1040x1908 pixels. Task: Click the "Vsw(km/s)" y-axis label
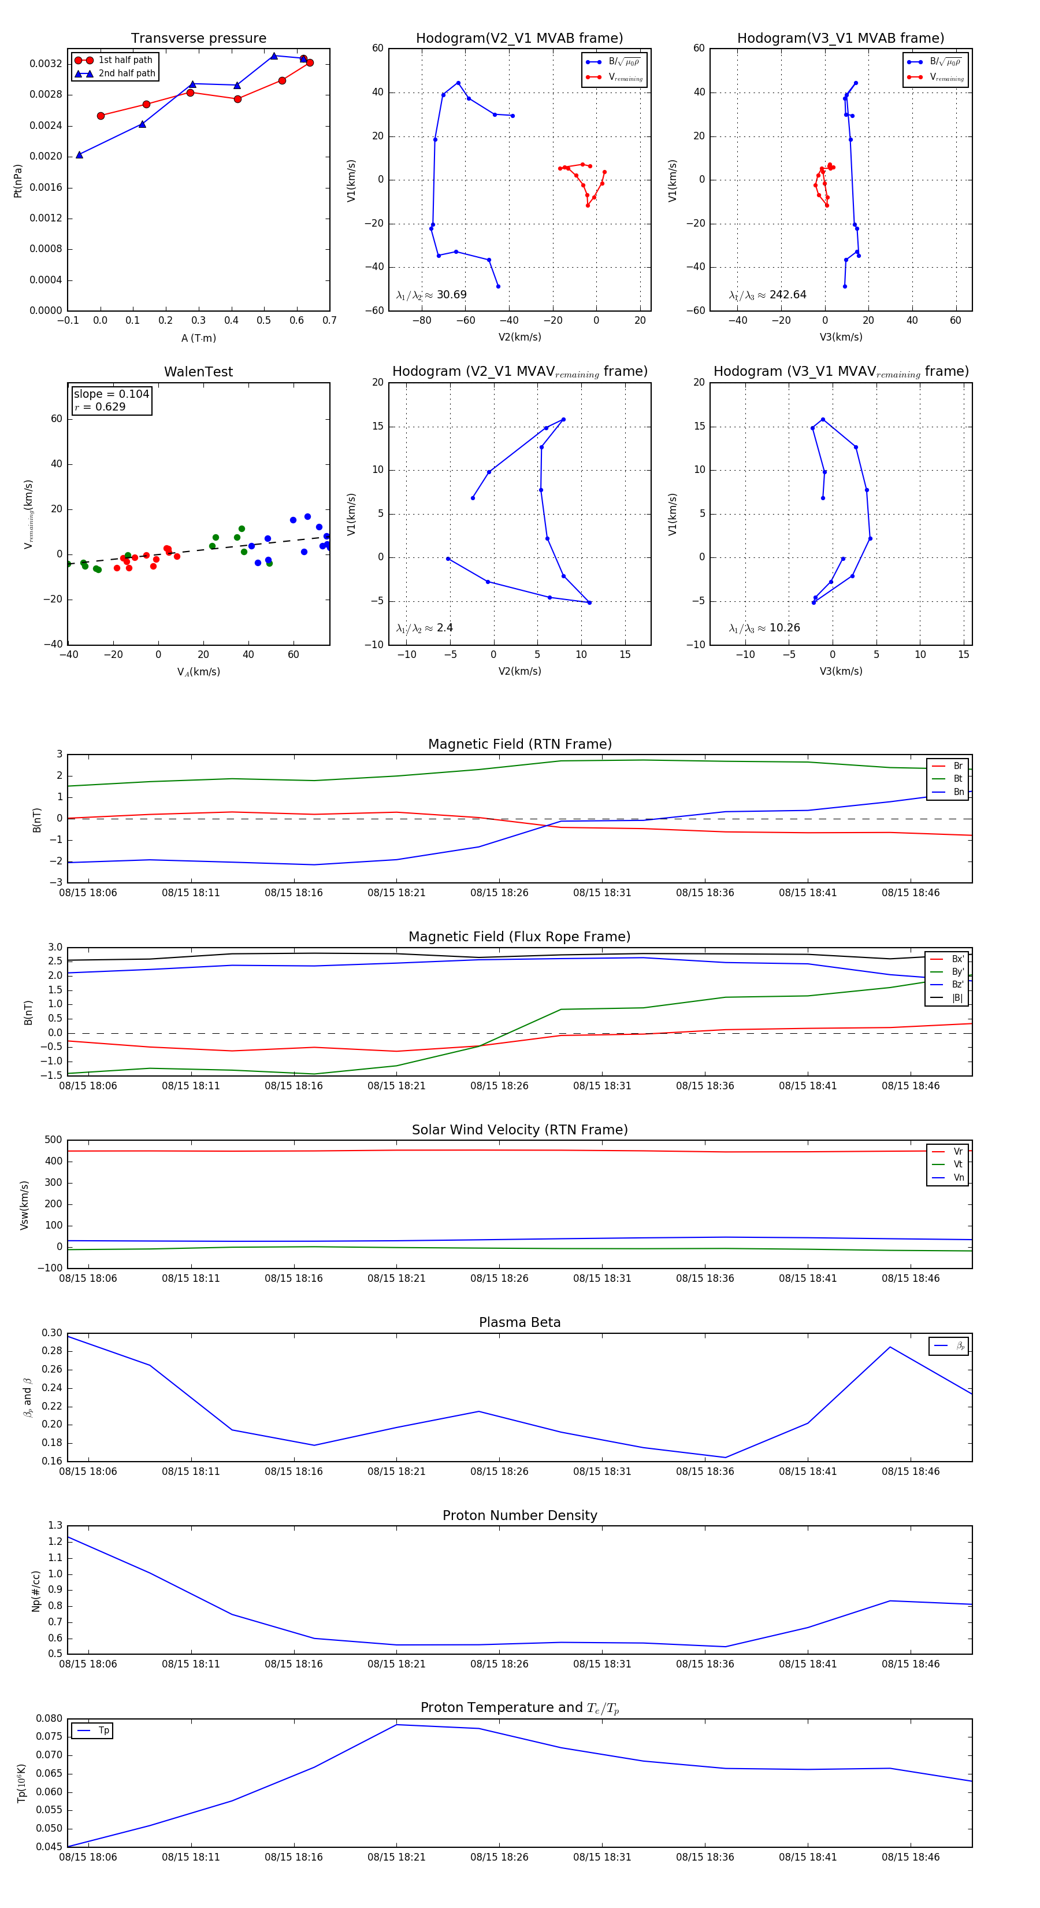[24, 1205]
